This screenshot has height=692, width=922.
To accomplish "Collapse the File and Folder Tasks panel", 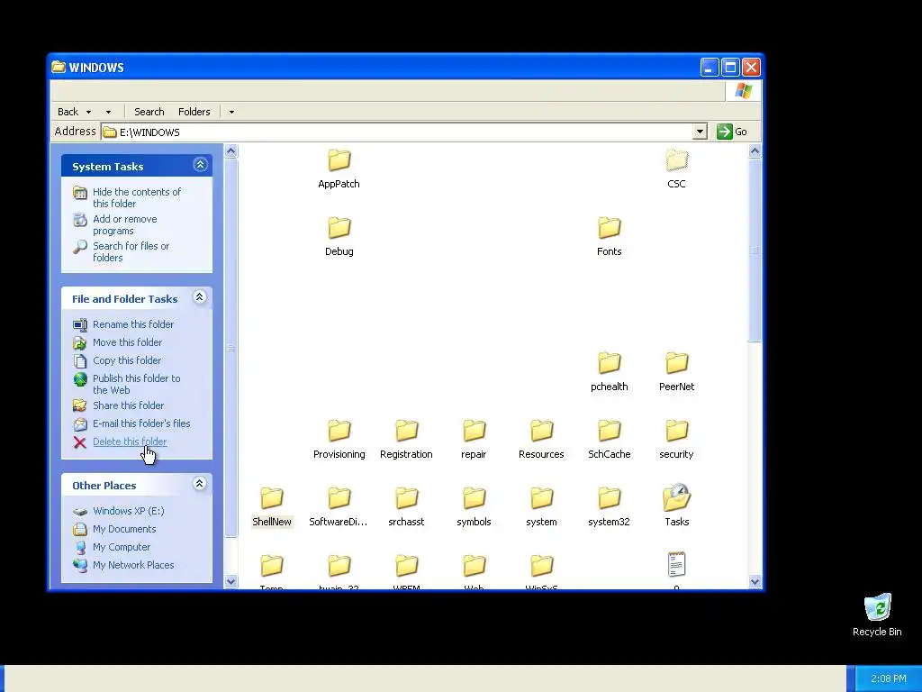I will 200,297.
